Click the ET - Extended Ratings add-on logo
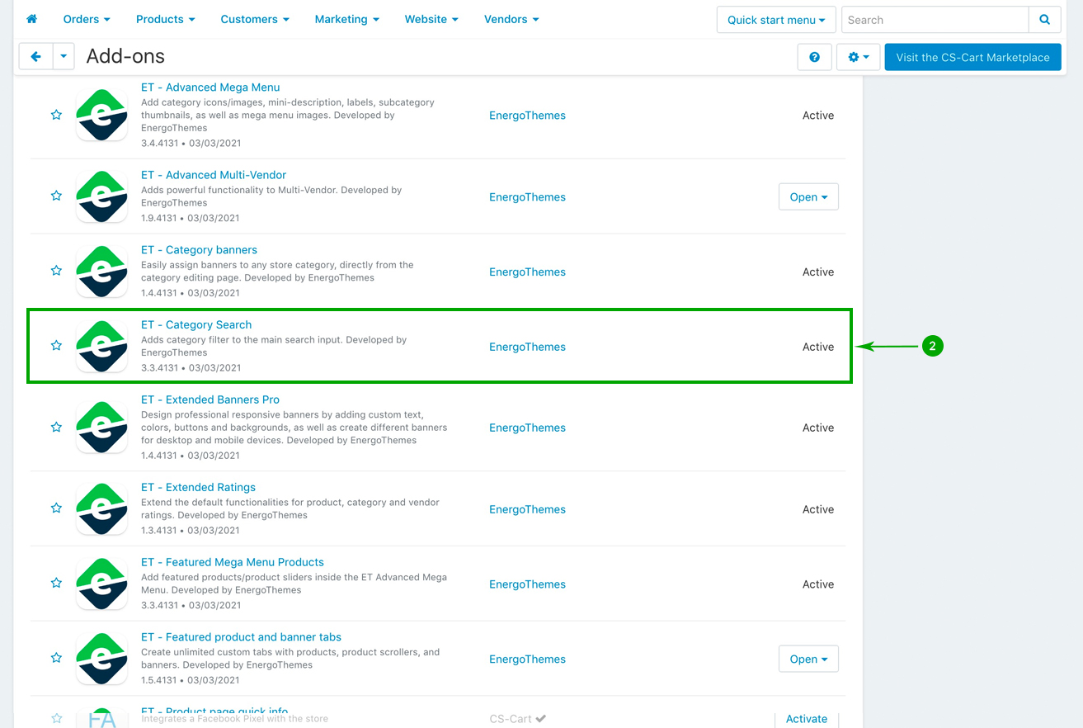 (x=101, y=508)
